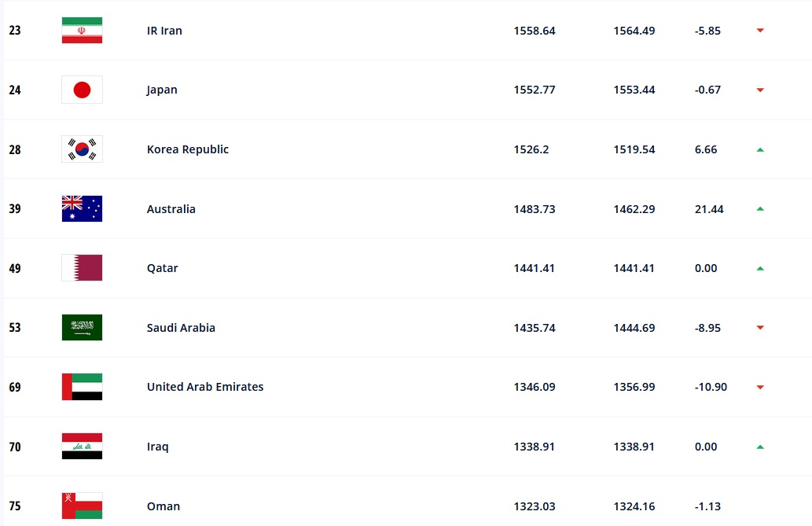Click Qatar's total points 1441.41
The image size is (812, 526).
click(x=535, y=268)
